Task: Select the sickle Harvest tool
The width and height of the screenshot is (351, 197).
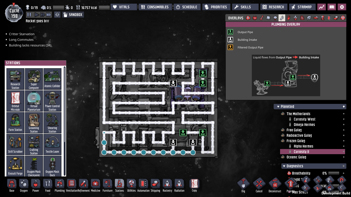Action: click(341, 189)
